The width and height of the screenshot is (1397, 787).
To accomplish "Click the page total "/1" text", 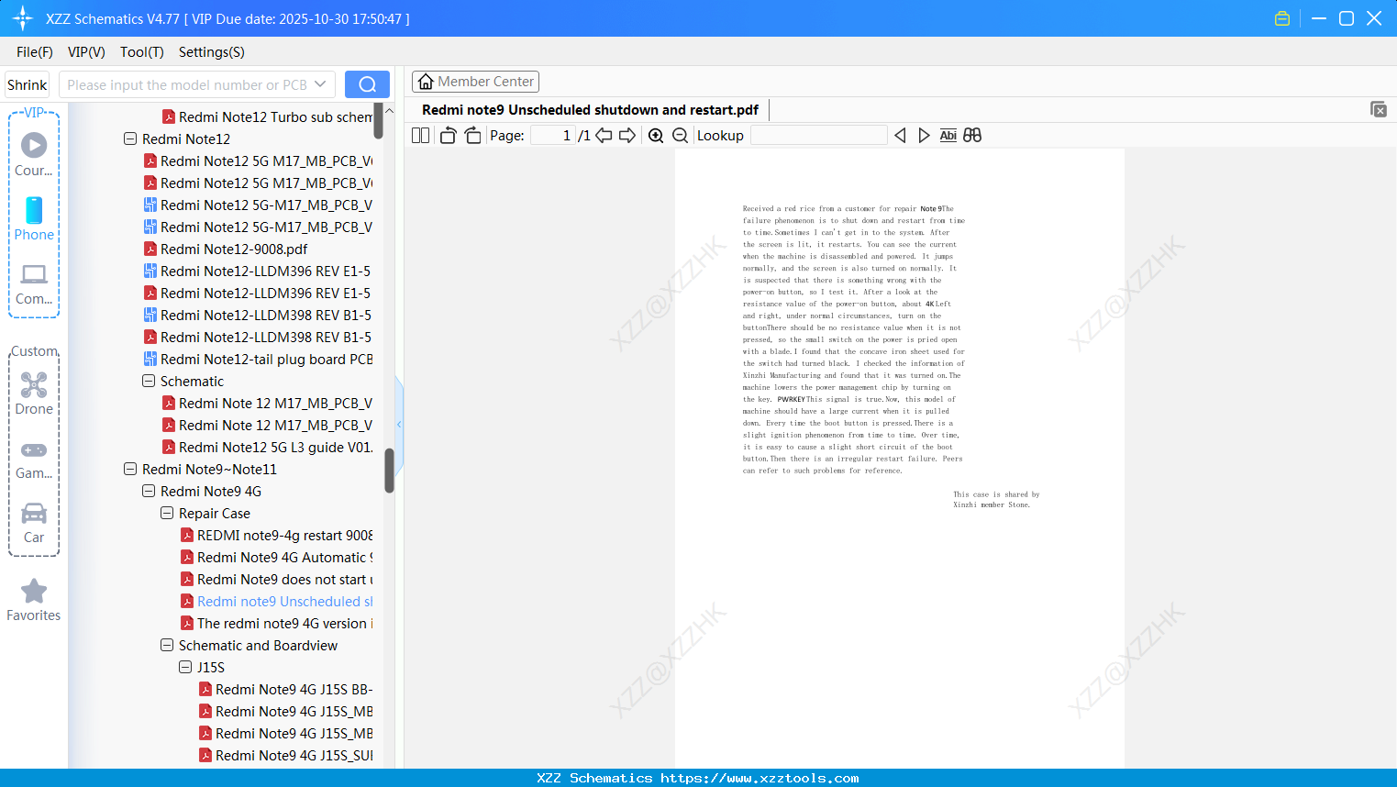I will click(584, 136).
